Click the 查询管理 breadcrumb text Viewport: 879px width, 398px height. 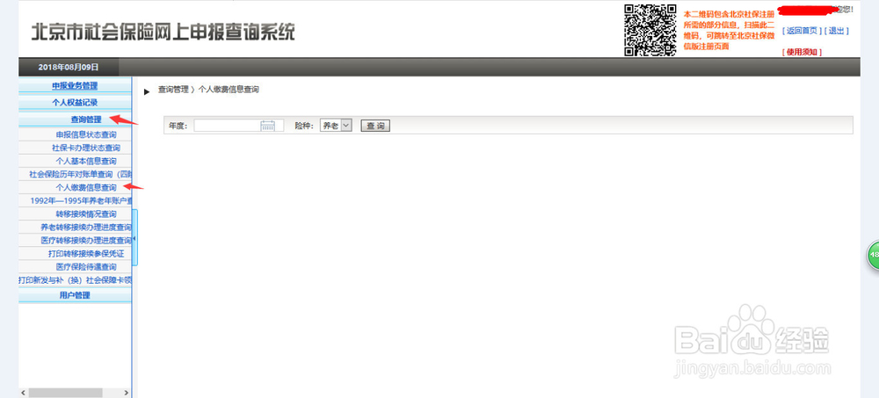click(x=173, y=90)
